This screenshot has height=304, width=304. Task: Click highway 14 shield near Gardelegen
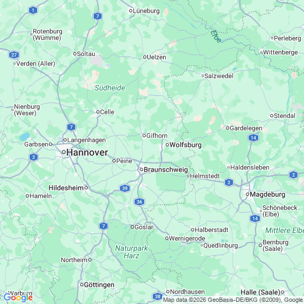[253, 138]
